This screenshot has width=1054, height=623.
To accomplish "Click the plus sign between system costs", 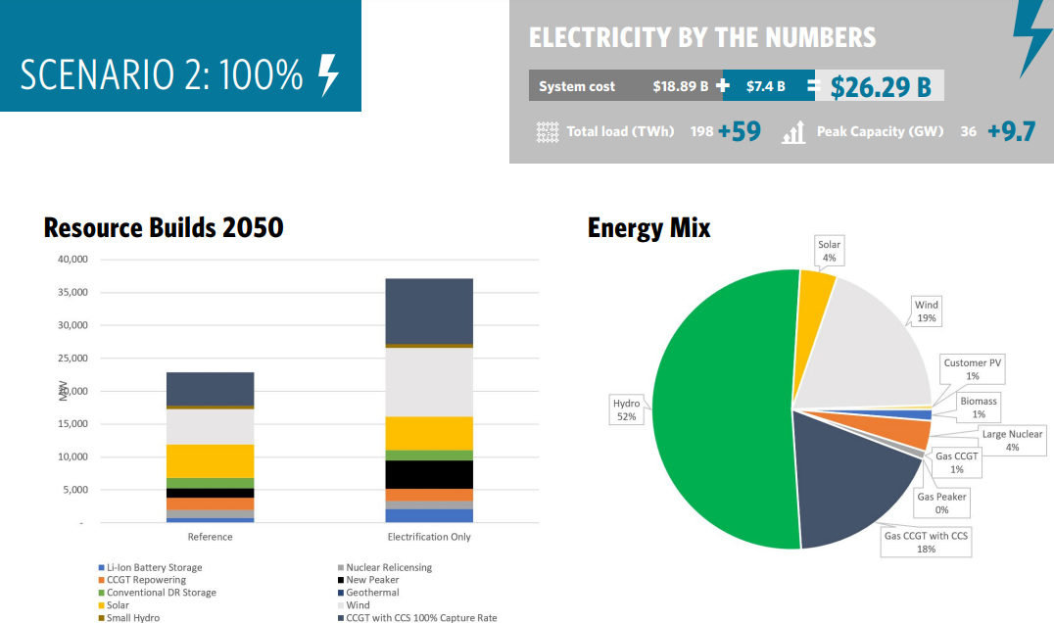I will pyautogui.click(x=723, y=86).
